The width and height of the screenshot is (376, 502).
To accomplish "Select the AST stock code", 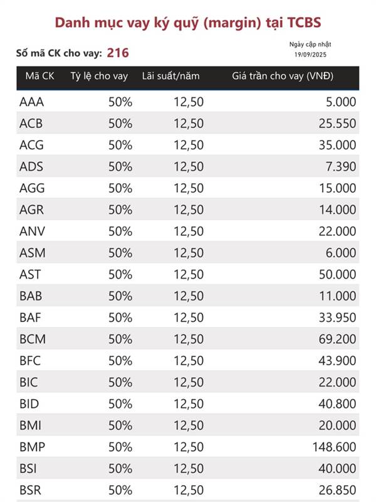I will click(x=30, y=274).
